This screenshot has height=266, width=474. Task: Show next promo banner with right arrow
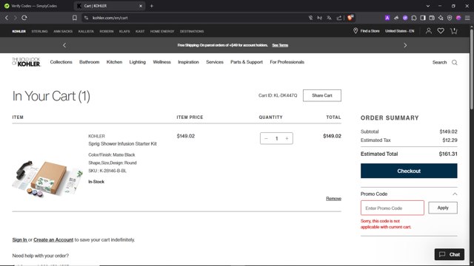(x=405, y=45)
